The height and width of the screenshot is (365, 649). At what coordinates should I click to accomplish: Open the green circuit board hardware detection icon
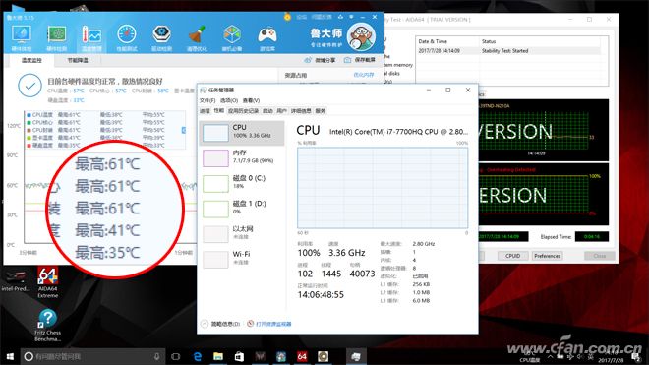point(57,38)
